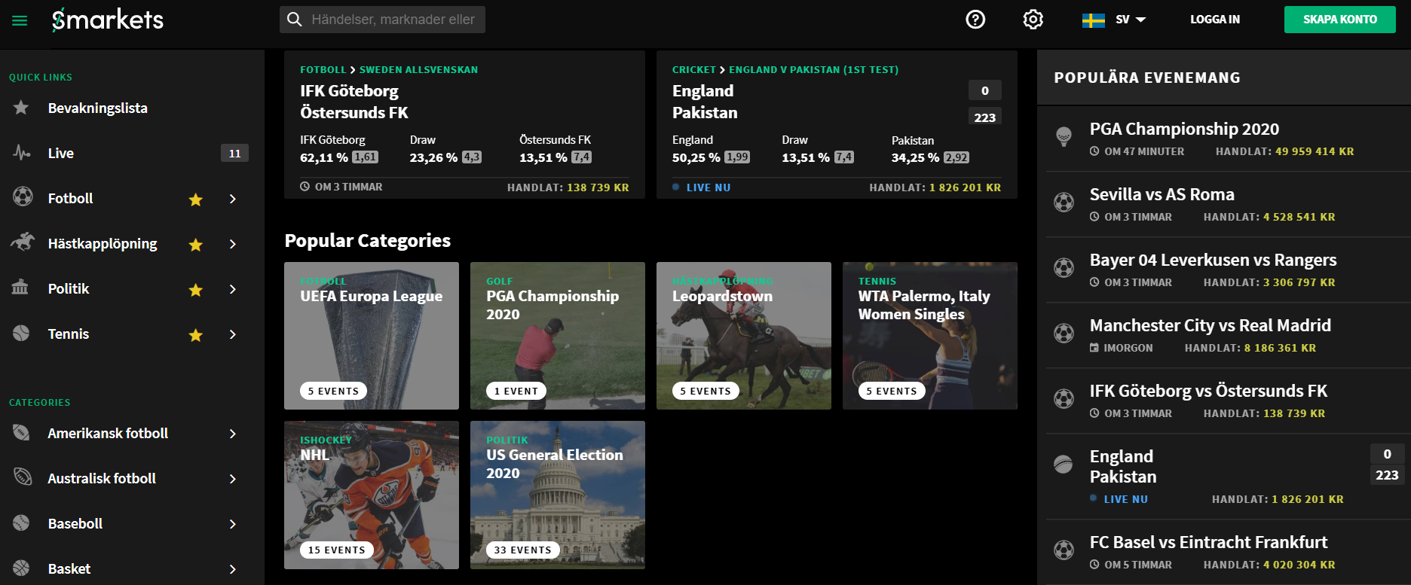Expand the Australisk fotboll chevron

click(233, 479)
